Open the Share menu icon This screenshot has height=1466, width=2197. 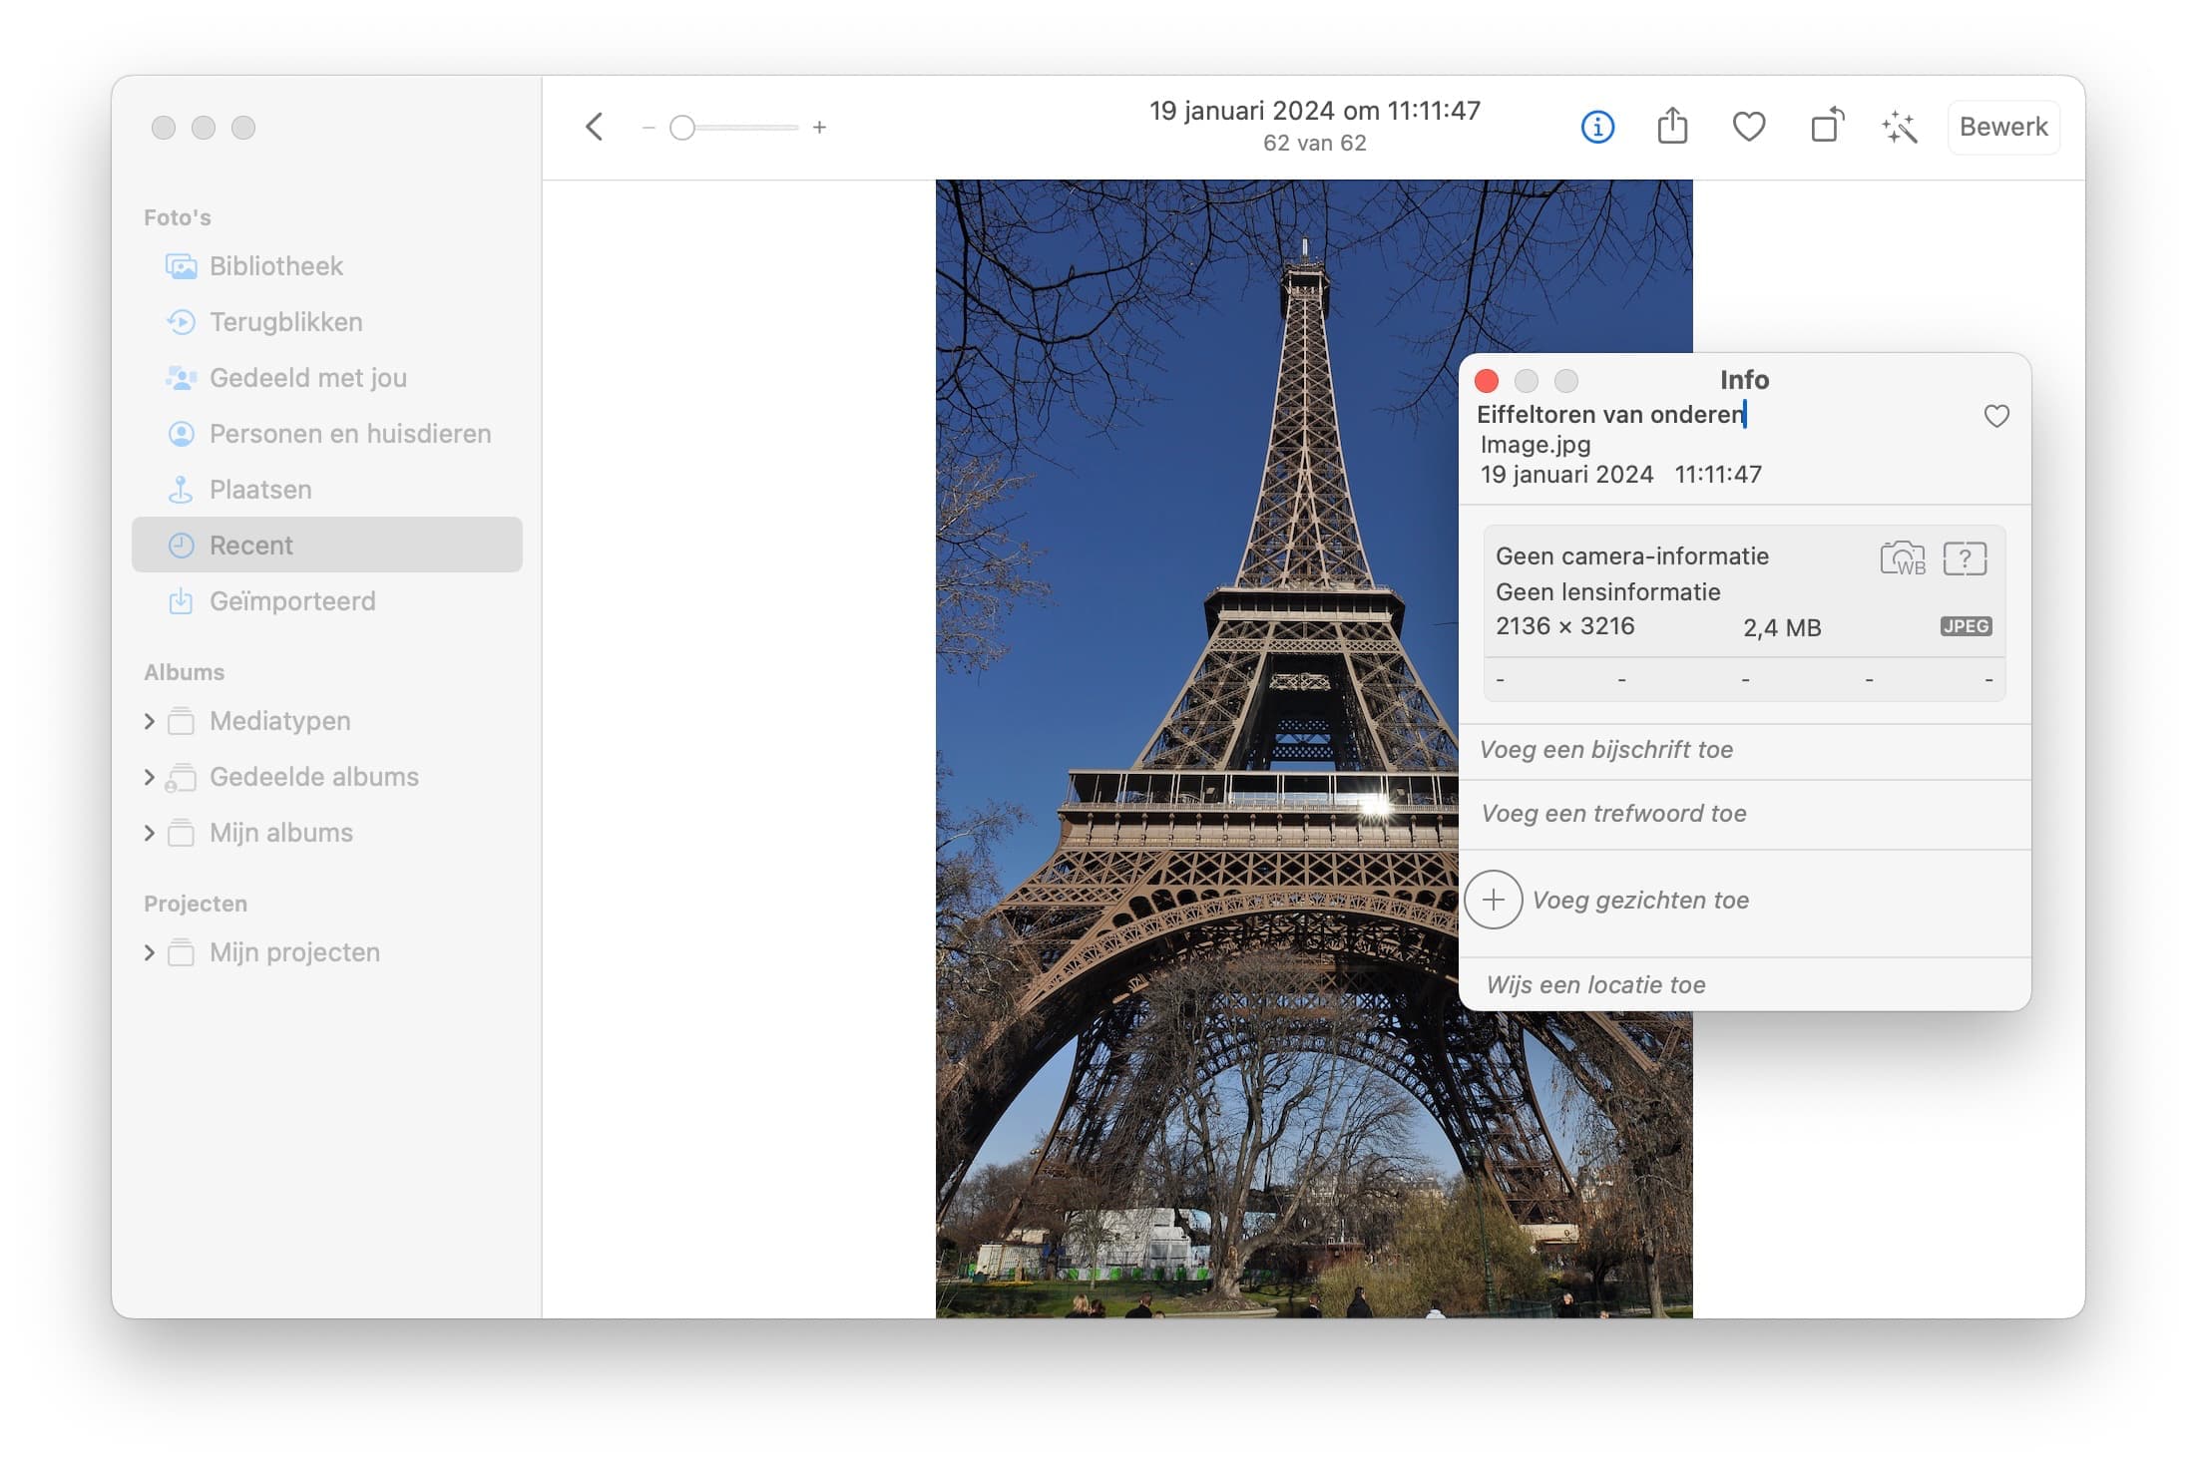click(x=1673, y=127)
